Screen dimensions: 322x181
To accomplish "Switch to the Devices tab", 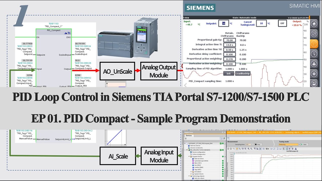I will pos(189,135).
